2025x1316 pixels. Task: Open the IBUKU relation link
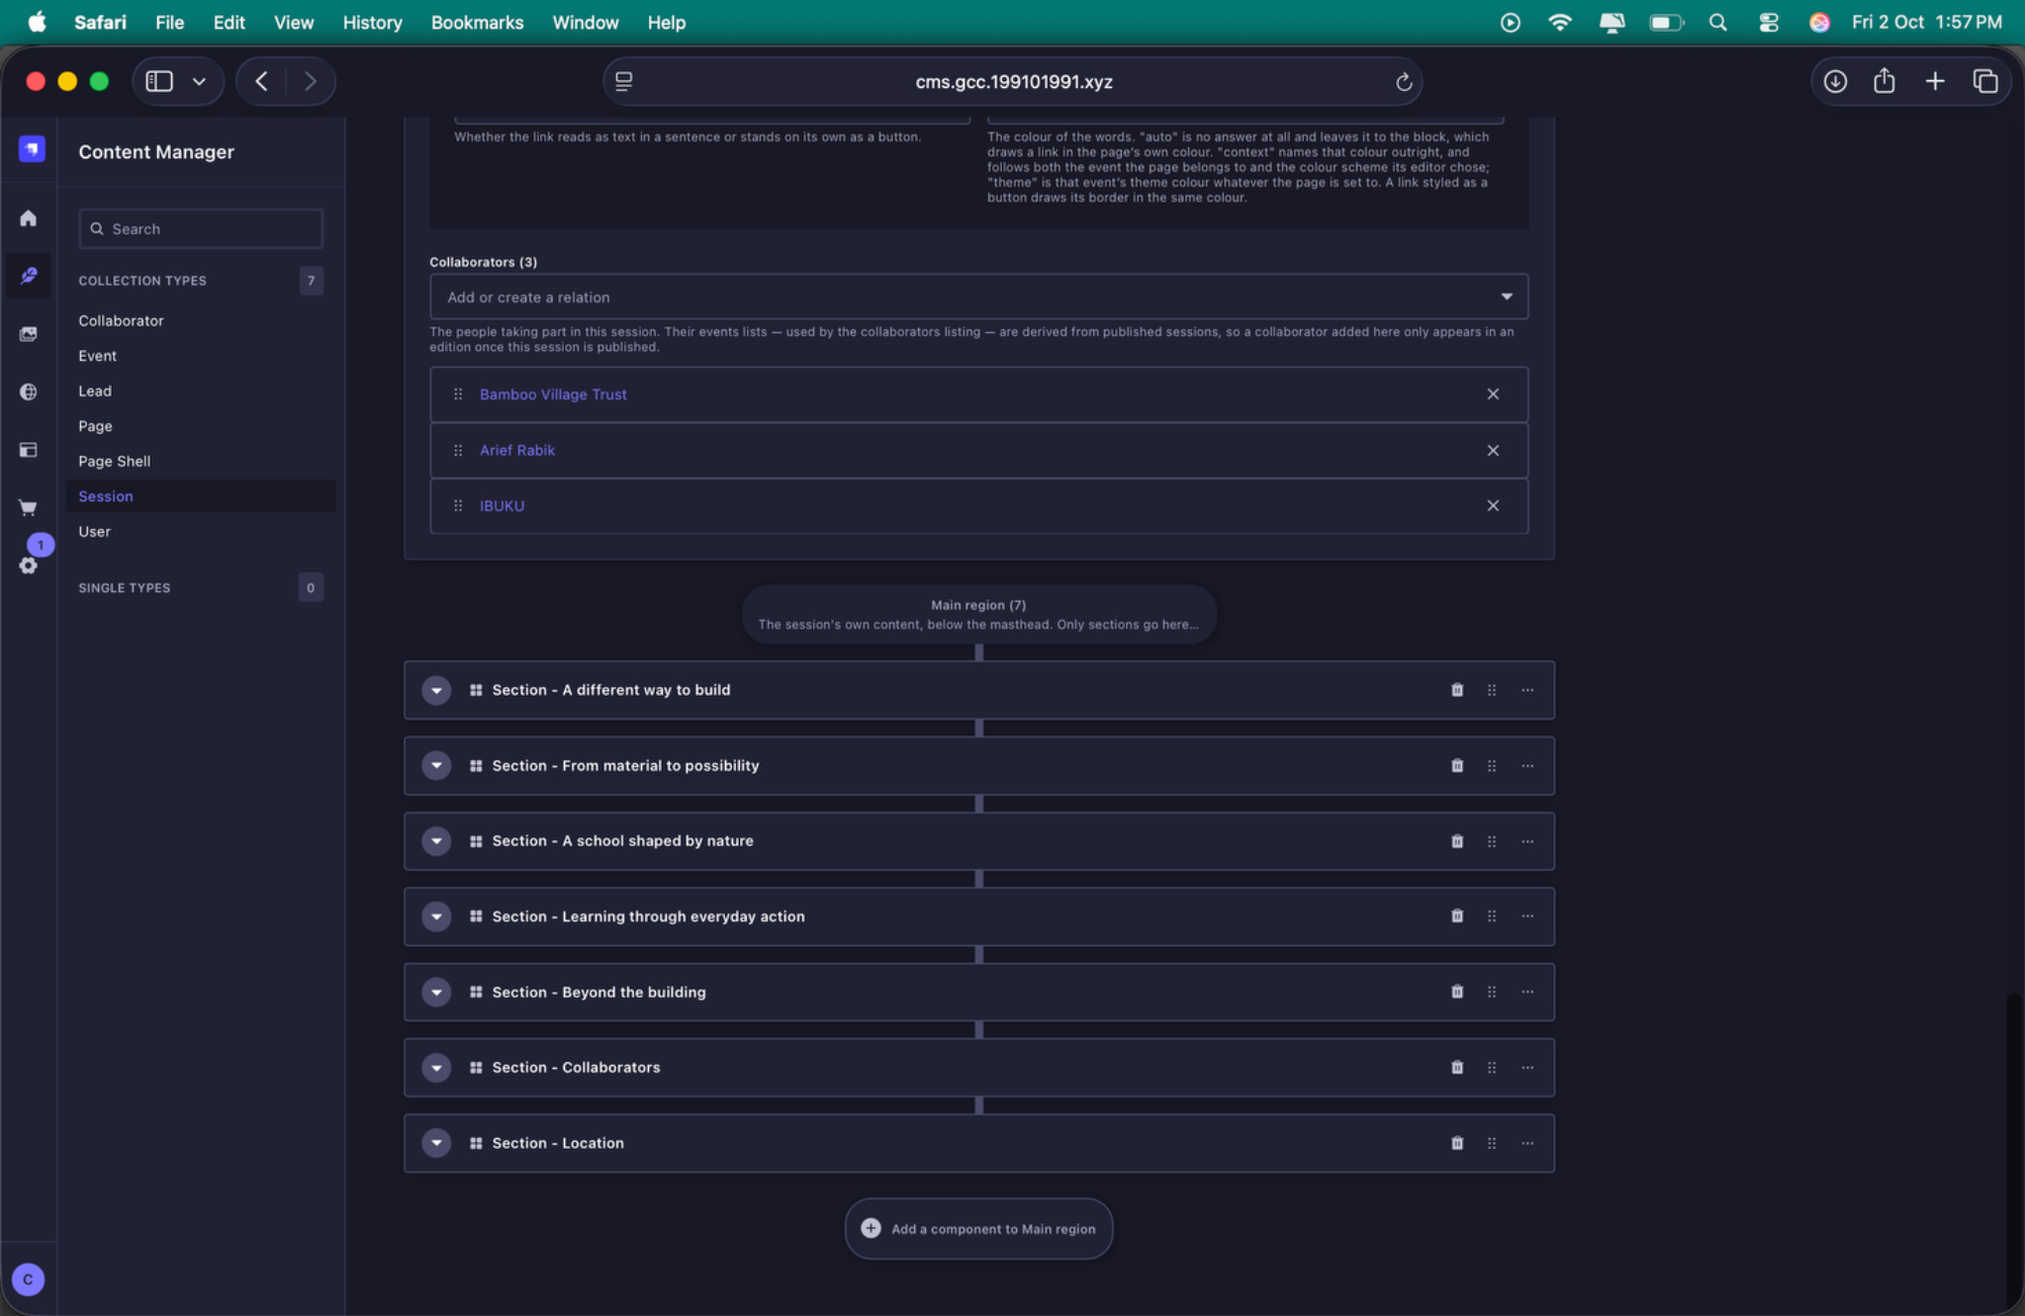502,506
